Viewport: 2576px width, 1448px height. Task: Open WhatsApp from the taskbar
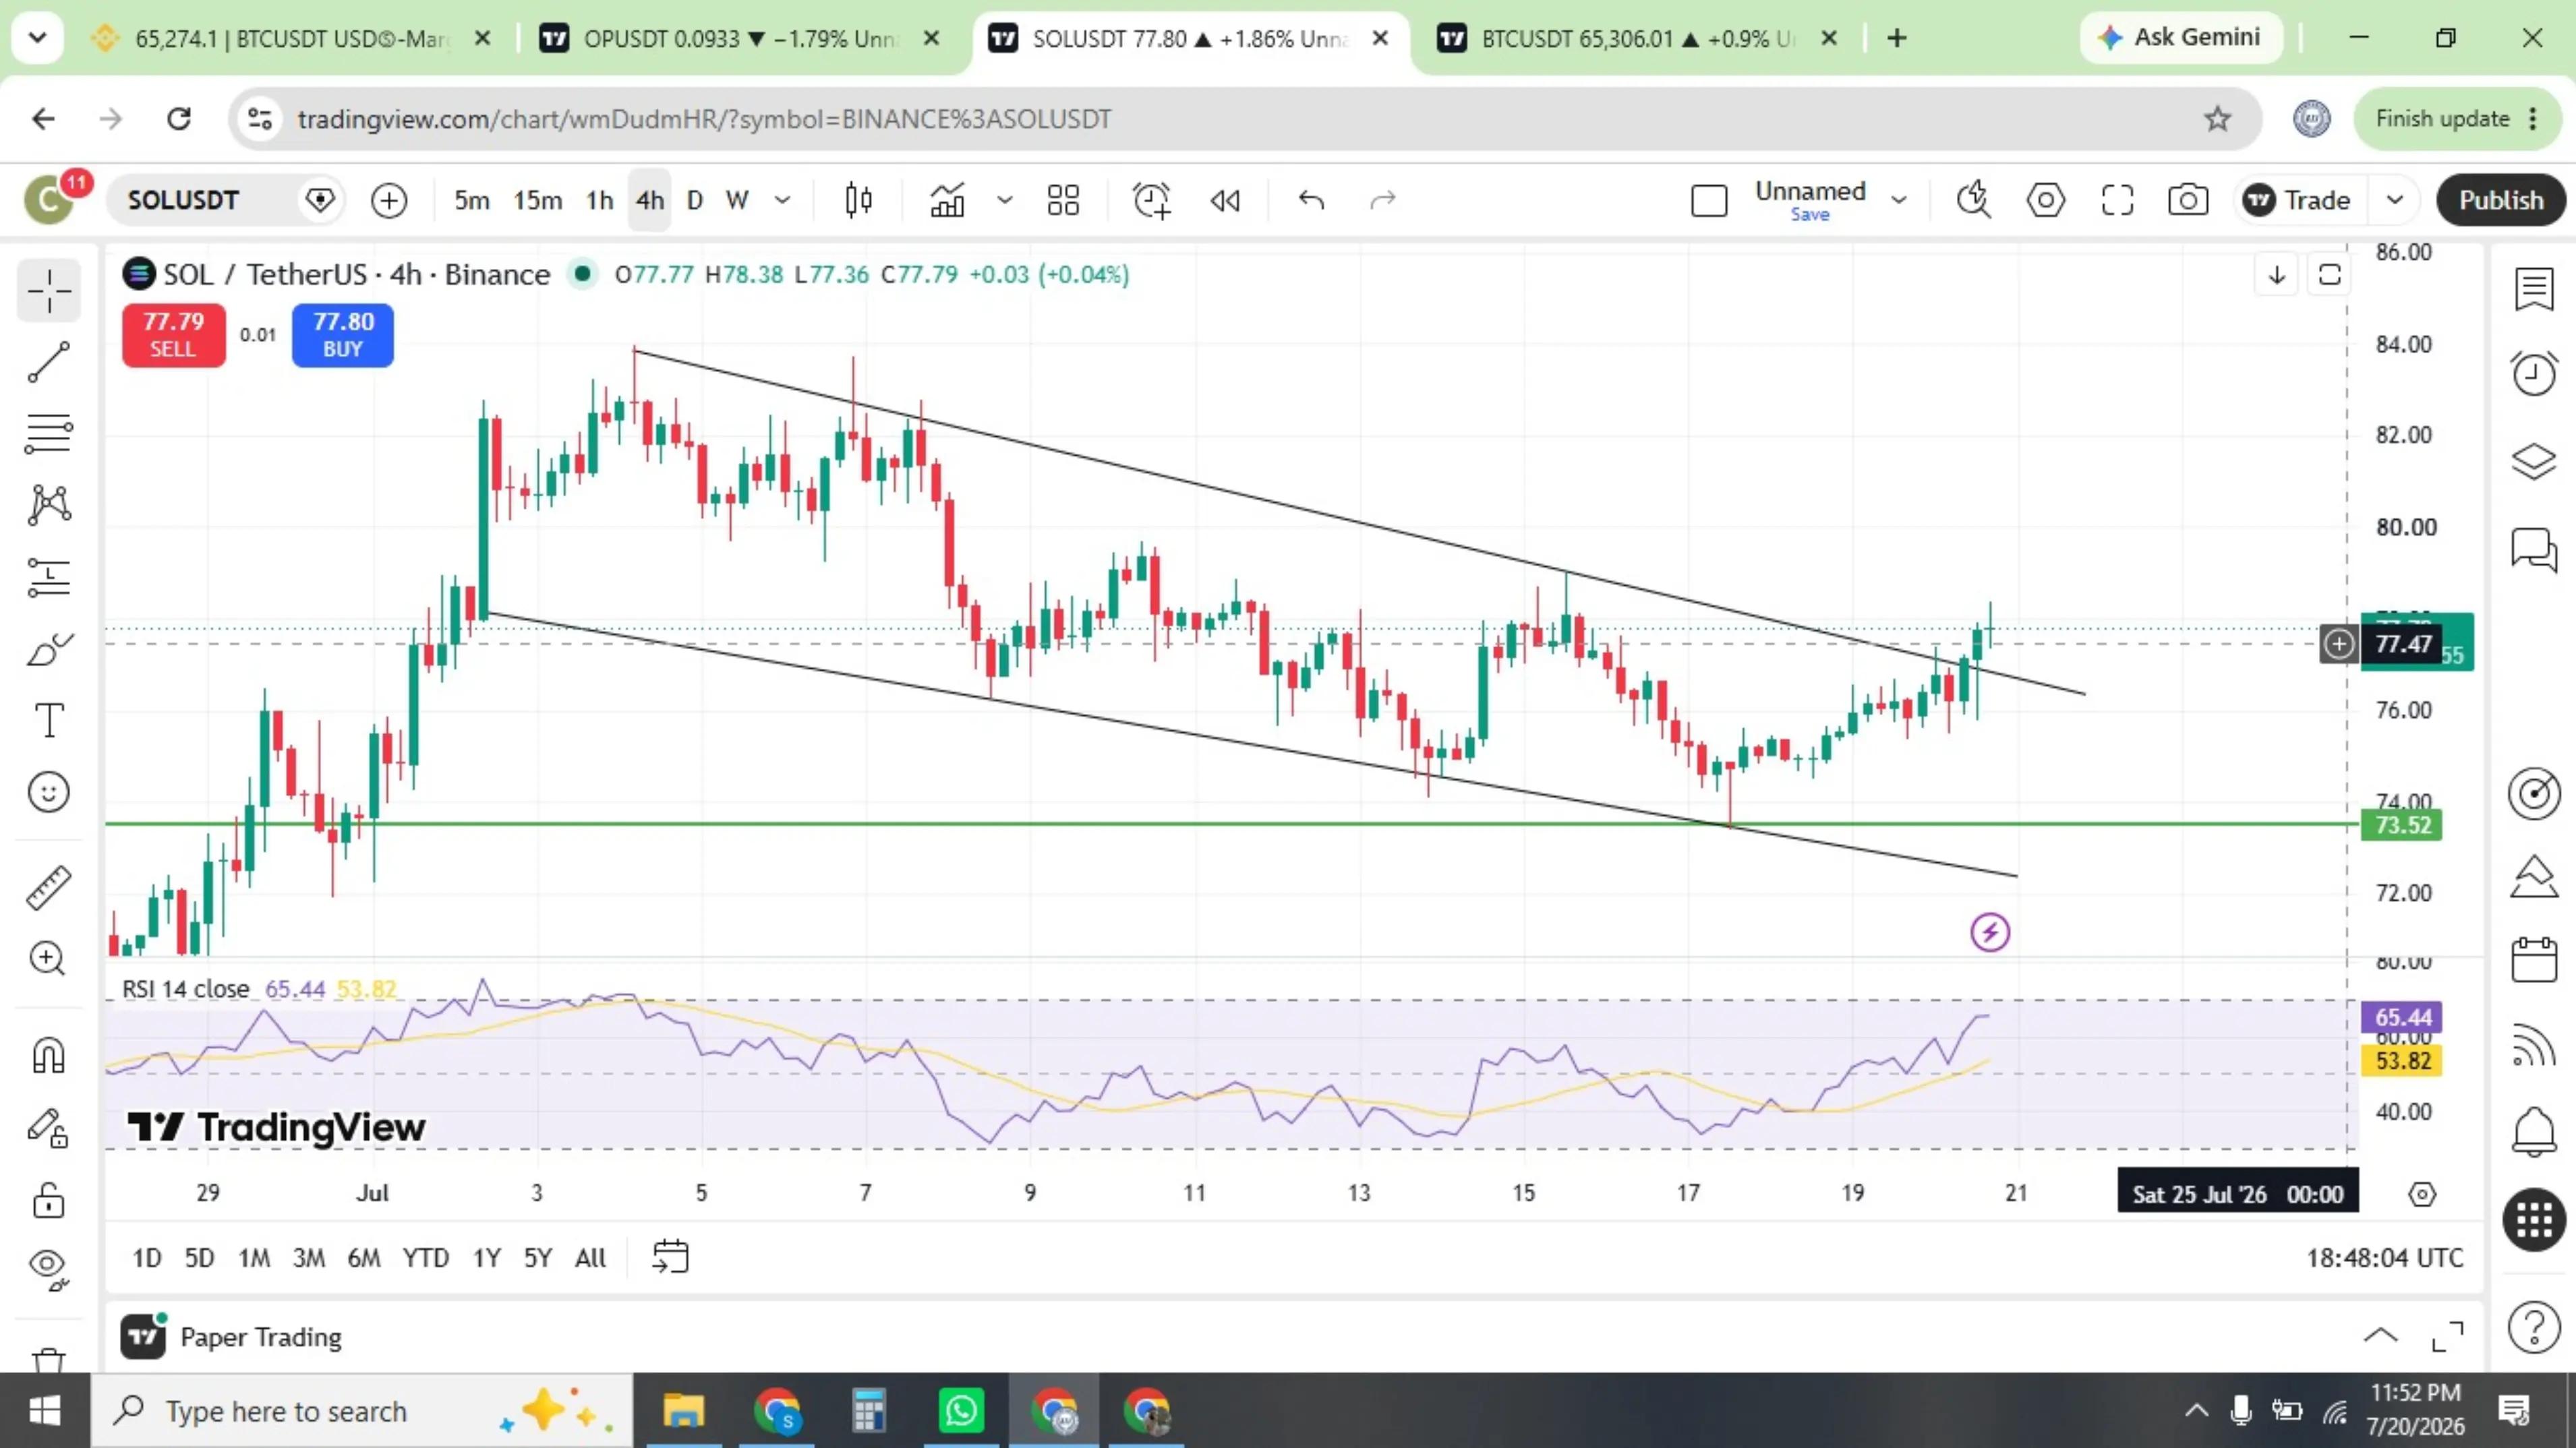960,1411
